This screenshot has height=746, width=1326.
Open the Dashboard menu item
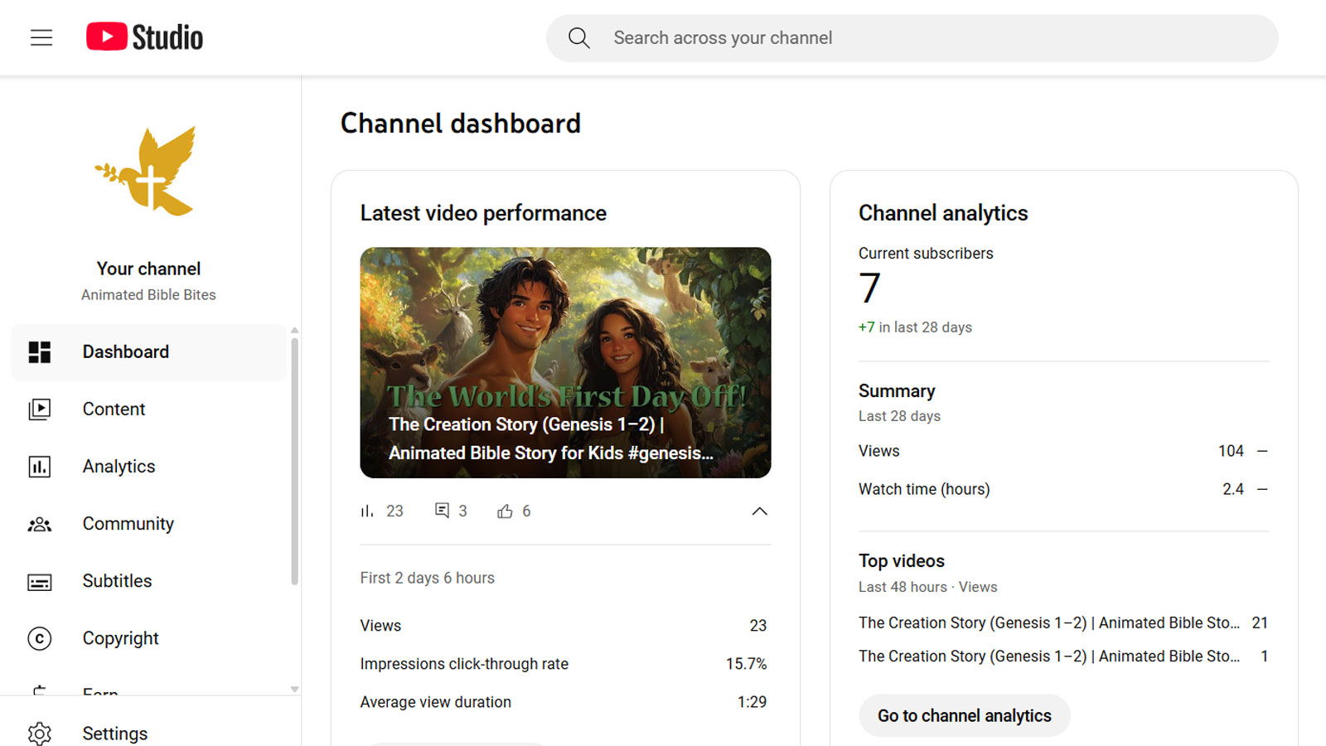(149, 352)
